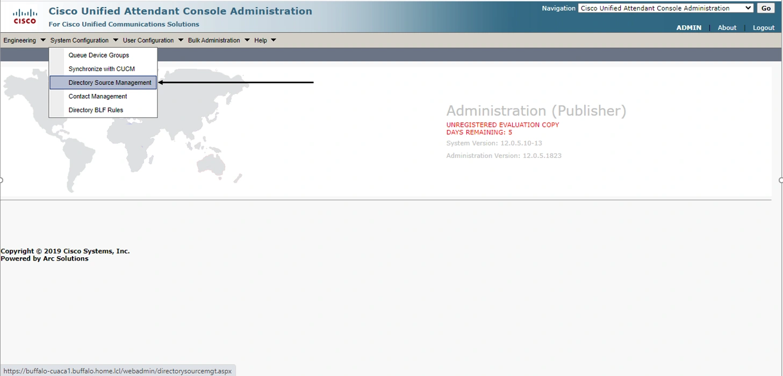Click the 'Administration (Publisher)' heading
The image size is (783, 376).
tap(536, 111)
